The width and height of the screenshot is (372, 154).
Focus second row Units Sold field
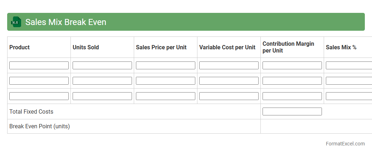click(102, 81)
